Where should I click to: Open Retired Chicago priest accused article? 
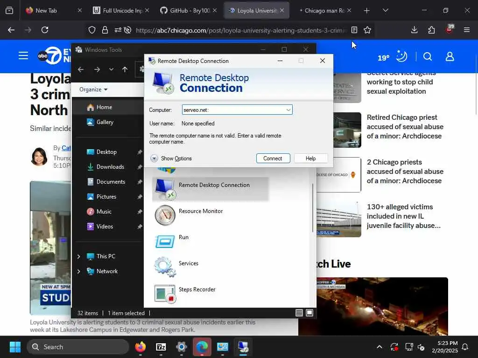[x=405, y=127]
